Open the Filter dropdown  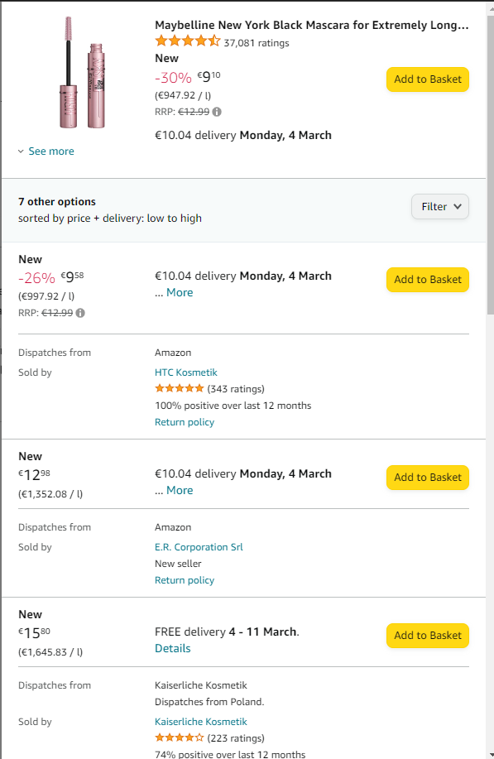[440, 207]
